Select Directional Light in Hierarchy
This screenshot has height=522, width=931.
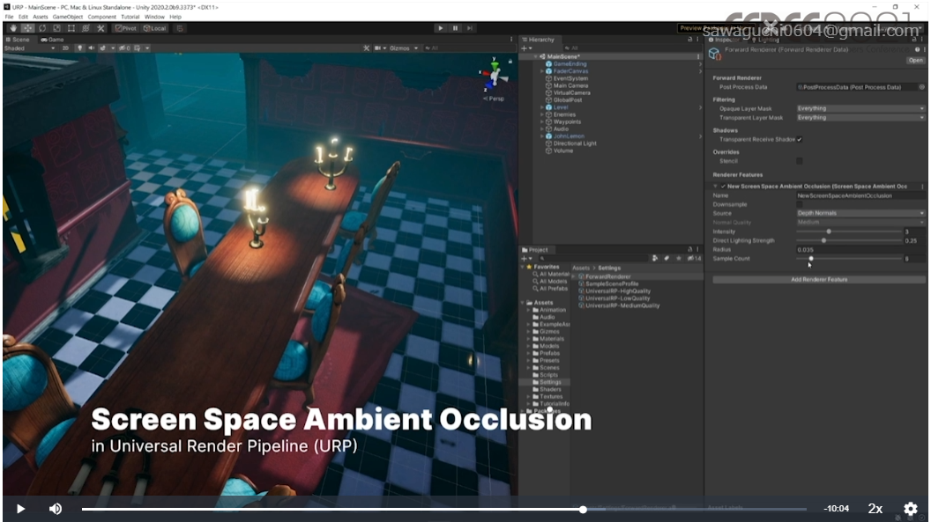tap(575, 143)
